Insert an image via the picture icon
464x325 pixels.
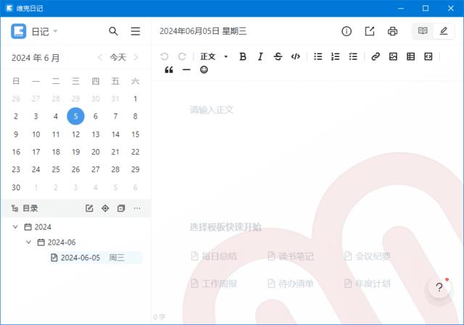[x=393, y=56]
